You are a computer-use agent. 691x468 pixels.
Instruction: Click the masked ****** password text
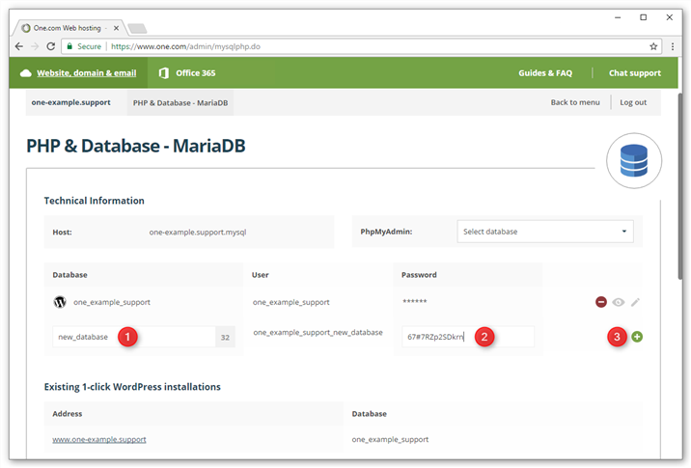[x=415, y=301]
